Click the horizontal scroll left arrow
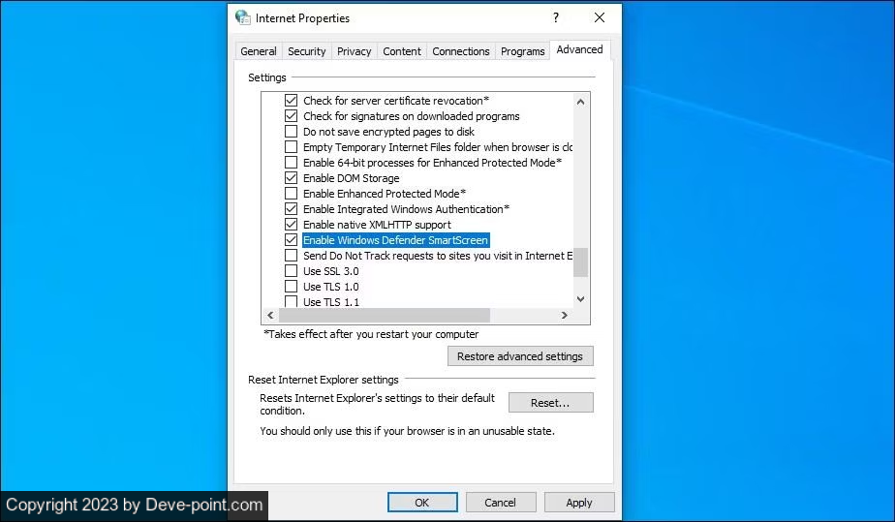The image size is (895, 522). (x=270, y=315)
